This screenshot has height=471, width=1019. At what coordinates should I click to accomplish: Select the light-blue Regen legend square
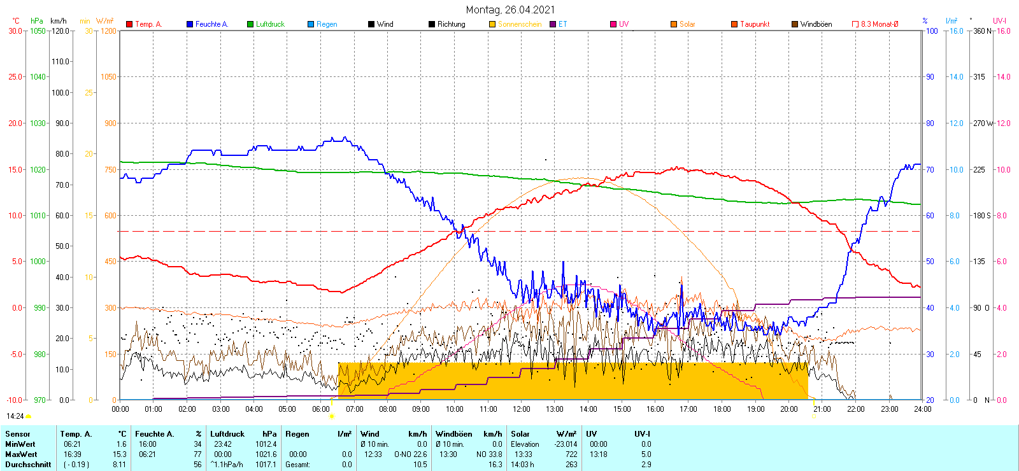311,24
